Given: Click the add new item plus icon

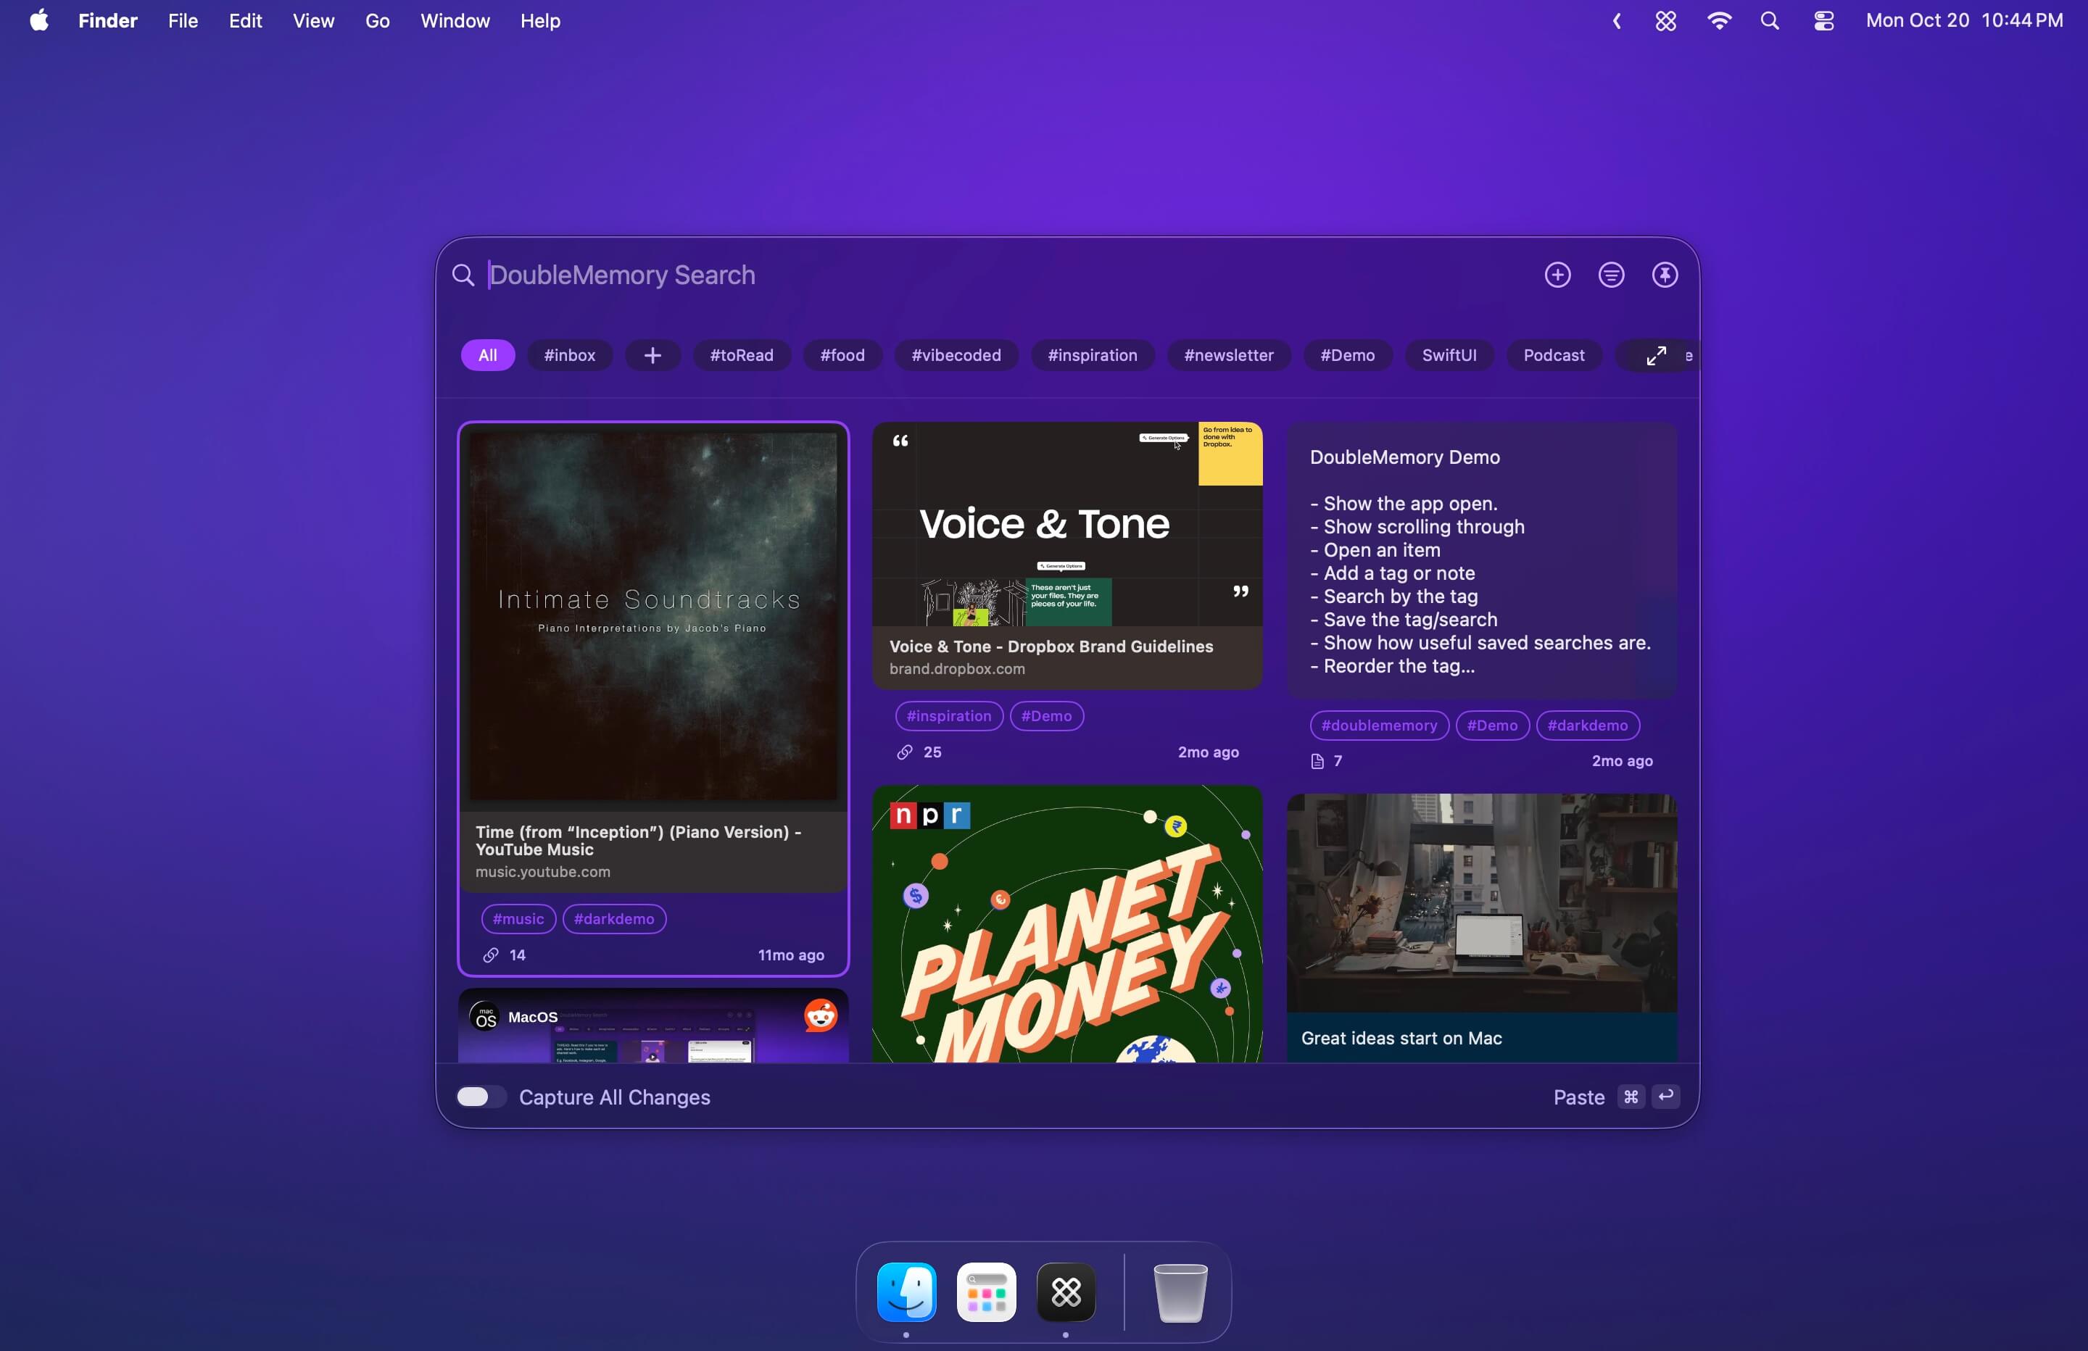Looking at the screenshot, I should point(1557,275).
